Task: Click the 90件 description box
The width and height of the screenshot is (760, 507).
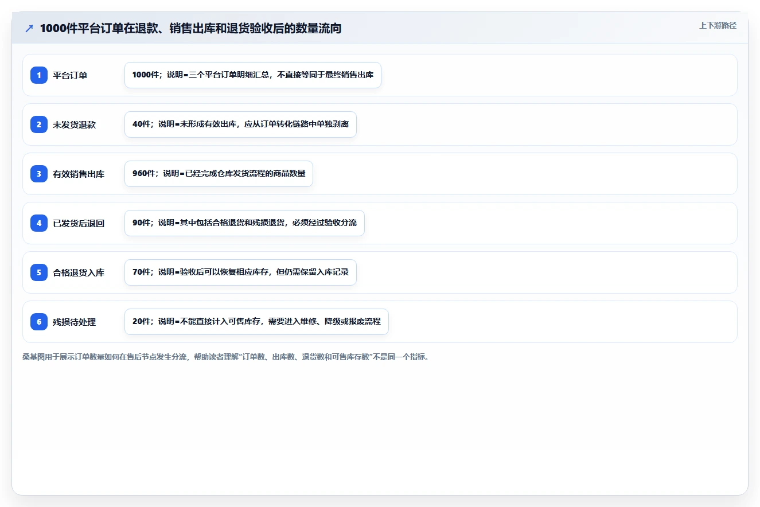Action: tap(244, 223)
